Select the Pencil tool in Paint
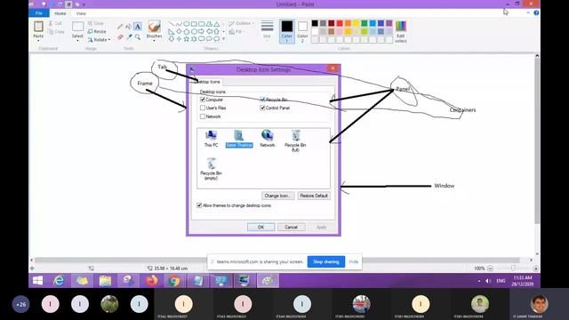 click(x=120, y=27)
